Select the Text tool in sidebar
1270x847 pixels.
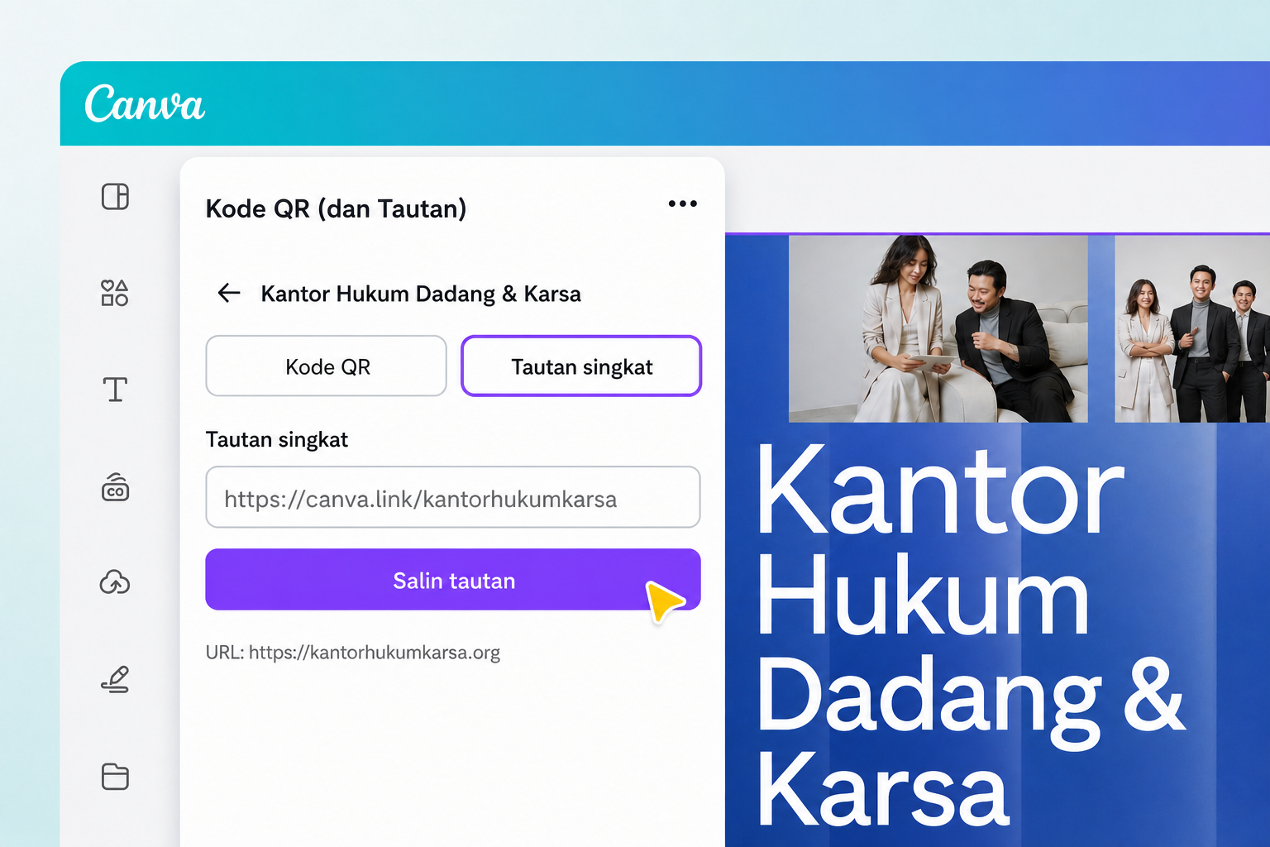[x=115, y=389]
